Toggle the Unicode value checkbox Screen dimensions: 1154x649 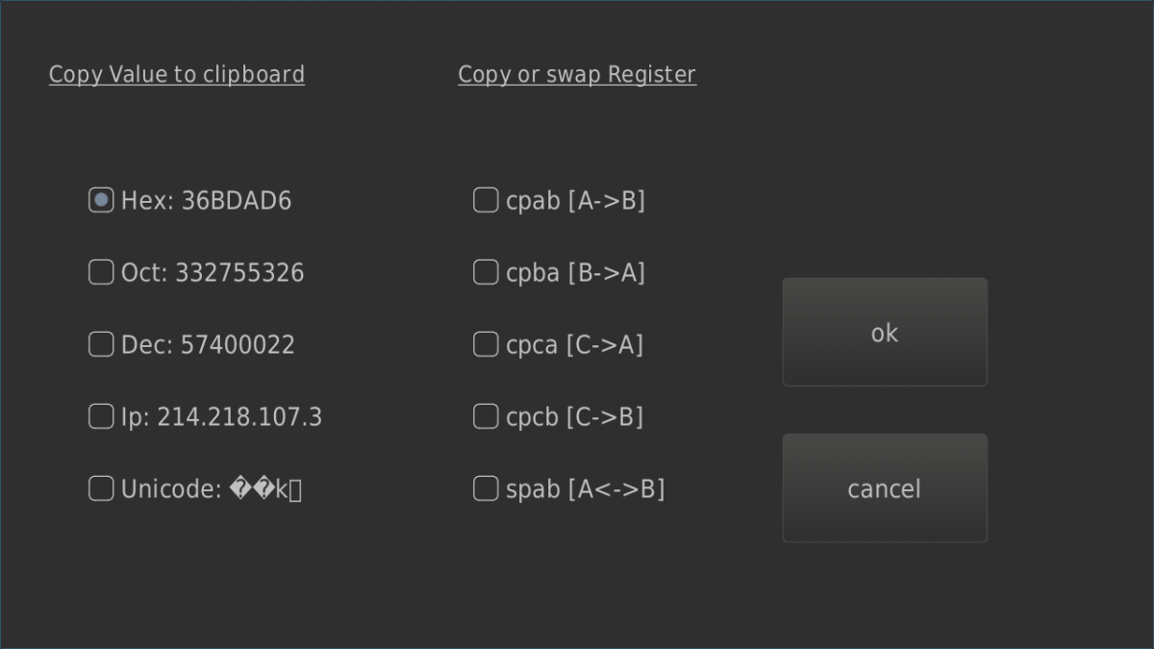pyautogui.click(x=101, y=488)
